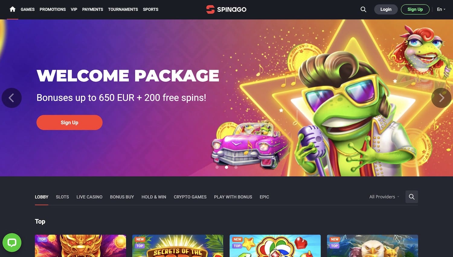Open the Tournaments menu item
The height and width of the screenshot is (257, 453).
tap(123, 9)
